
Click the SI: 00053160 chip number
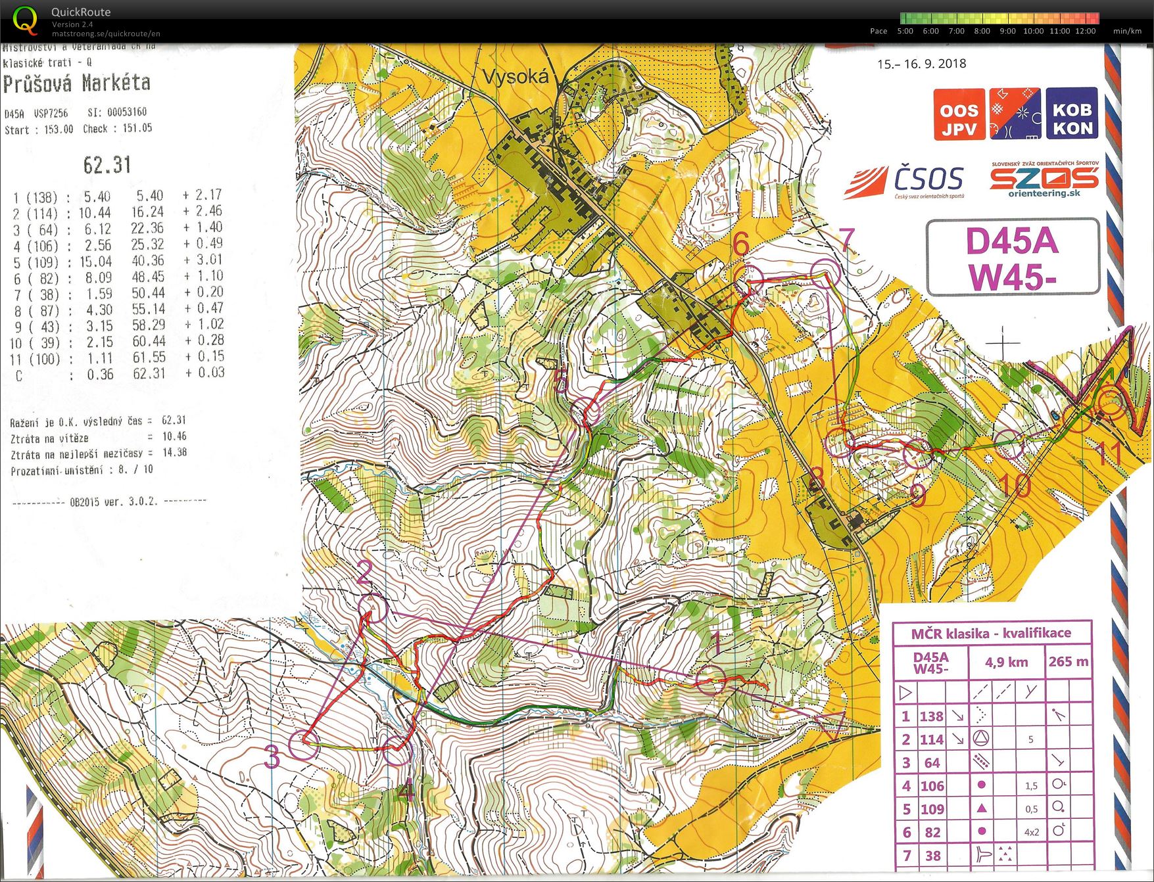pos(117,112)
